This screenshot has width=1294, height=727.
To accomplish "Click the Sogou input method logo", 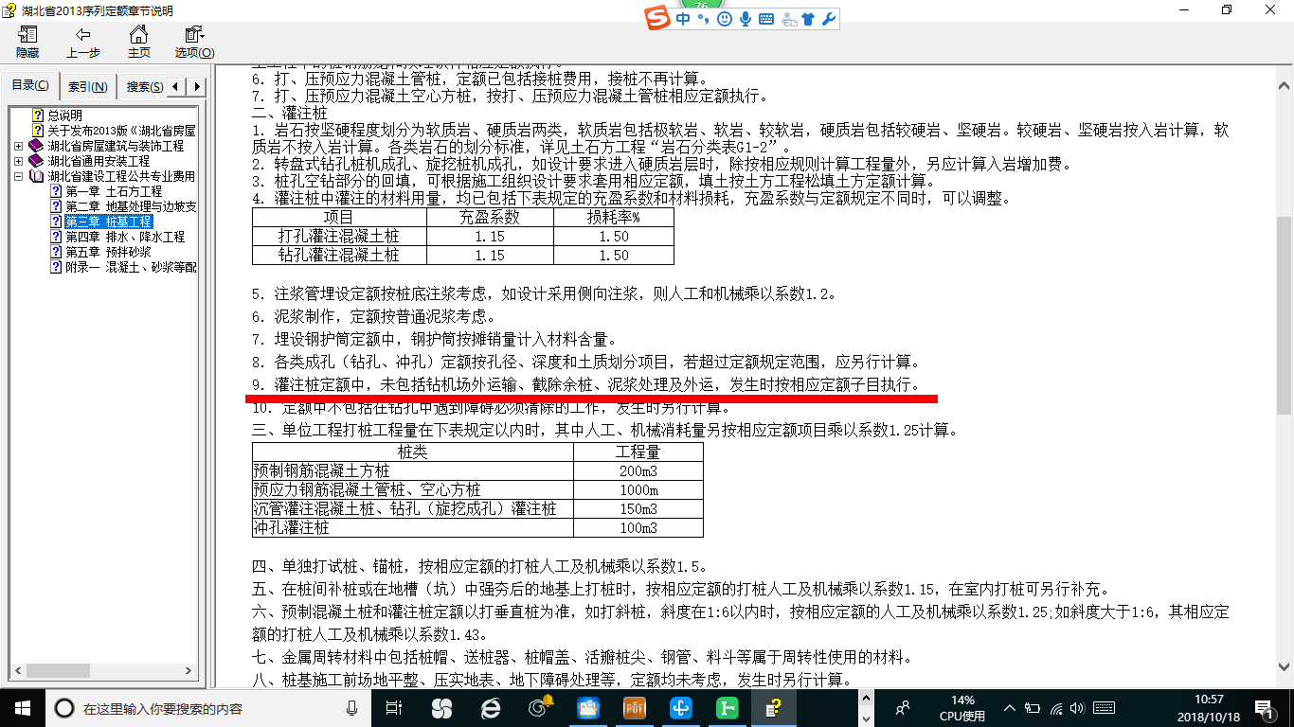I will click(657, 19).
